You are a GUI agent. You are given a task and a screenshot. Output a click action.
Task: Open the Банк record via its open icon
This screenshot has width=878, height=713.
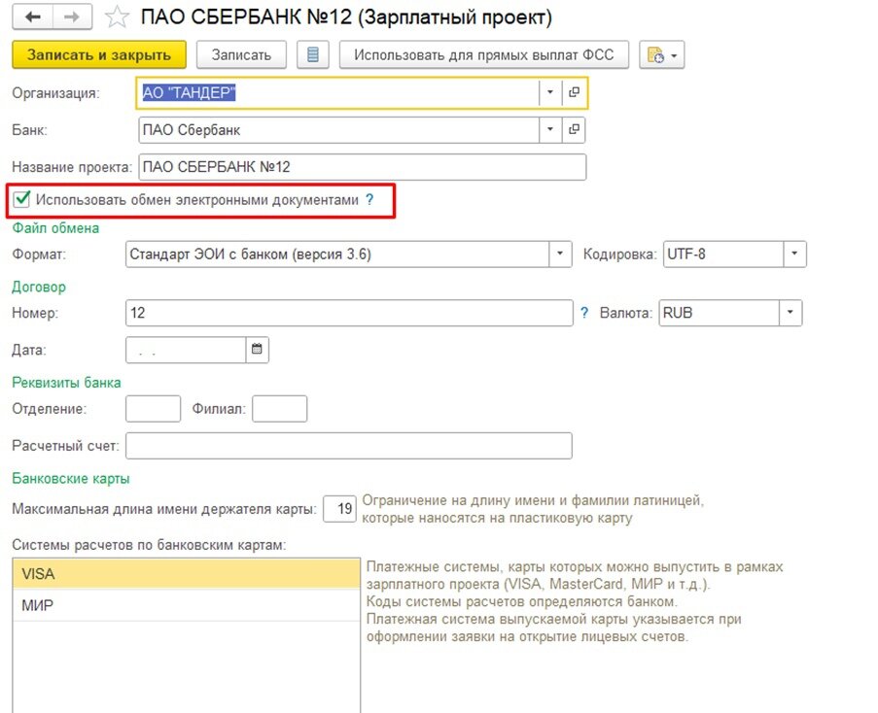point(574,129)
